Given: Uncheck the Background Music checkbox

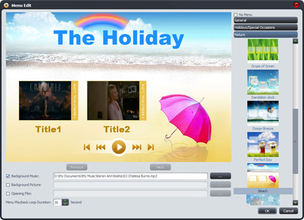Looking at the screenshot, I should [x=8, y=176].
